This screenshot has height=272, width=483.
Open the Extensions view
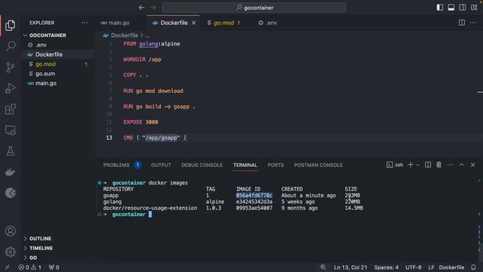[10, 109]
